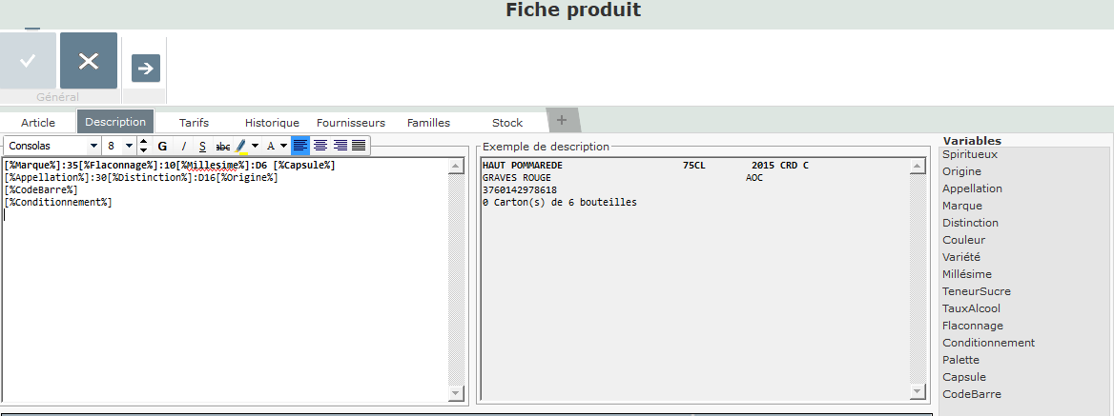The image size is (1114, 416).
Task: Insert the Millésime variable from the list
Action: (x=967, y=274)
